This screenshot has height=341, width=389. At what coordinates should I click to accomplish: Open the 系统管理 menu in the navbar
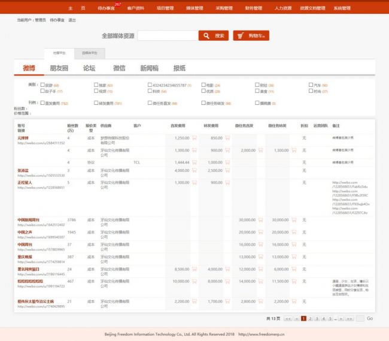343,8
